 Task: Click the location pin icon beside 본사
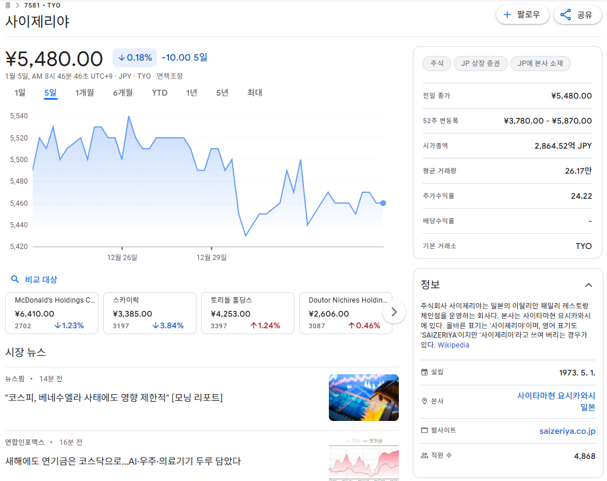tap(424, 401)
